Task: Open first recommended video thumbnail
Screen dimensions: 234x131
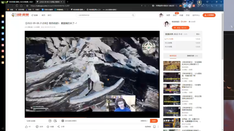Action: coord(172,66)
